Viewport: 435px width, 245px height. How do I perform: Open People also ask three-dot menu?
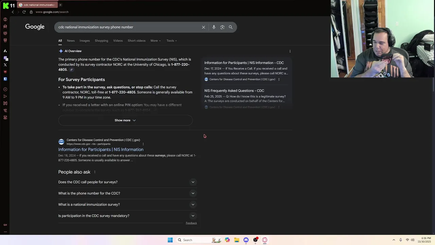pos(95,172)
